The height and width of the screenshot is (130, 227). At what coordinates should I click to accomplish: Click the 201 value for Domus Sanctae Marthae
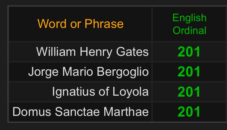tap(189, 112)
